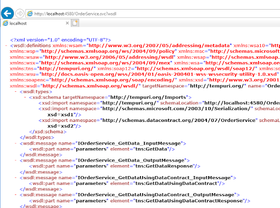Click the xmlns:wsp policy namespace value

pyautogui.click(x=108, y=52)
